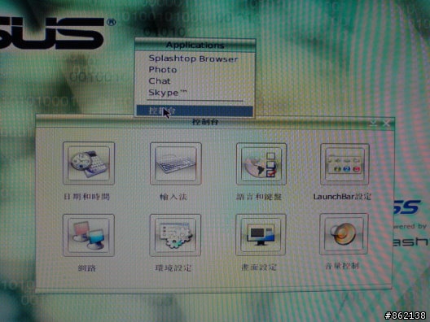Open the 畫面設定 display settings monitor icon
The image size is (430, 322).
tap(261, 235)
